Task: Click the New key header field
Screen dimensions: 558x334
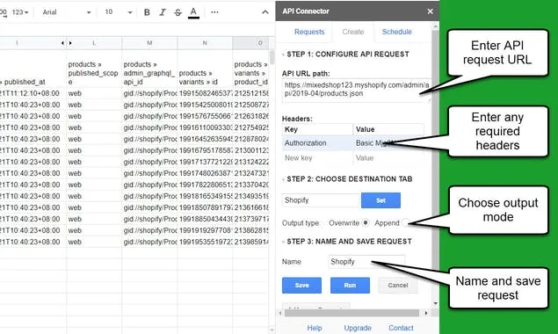Action: coord(318,157)
